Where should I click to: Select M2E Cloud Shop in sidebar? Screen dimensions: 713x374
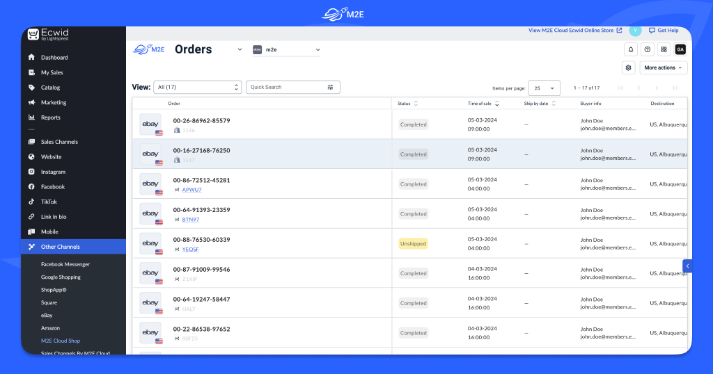60,341
